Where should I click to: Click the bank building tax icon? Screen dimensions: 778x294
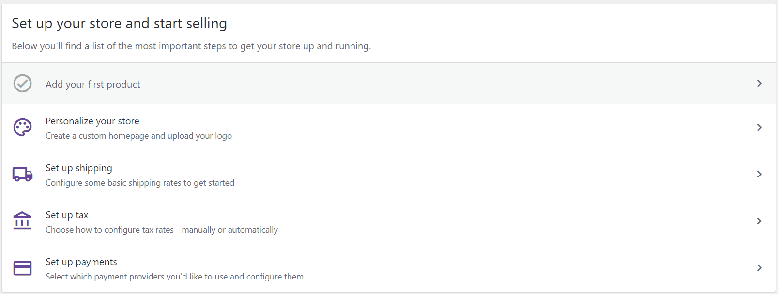[x=22, y=221]
